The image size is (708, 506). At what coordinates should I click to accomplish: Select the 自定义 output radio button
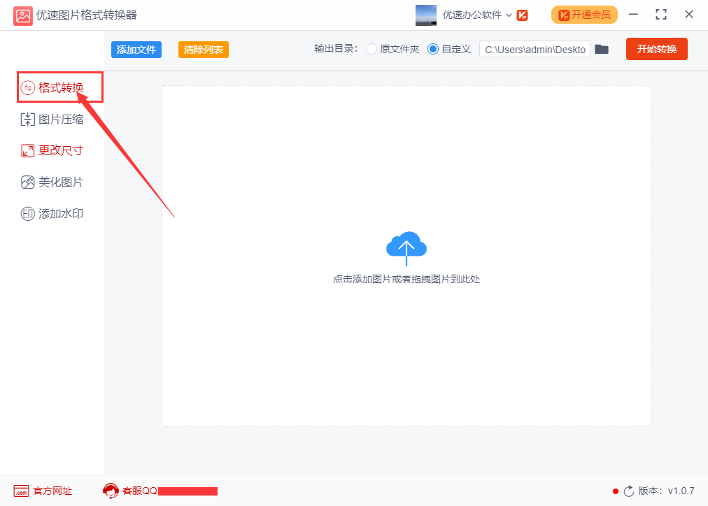[x=432, y=49]
